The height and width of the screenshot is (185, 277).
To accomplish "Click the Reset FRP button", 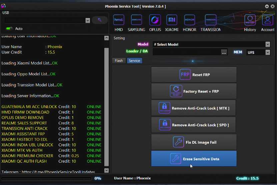I will [194, 75].
